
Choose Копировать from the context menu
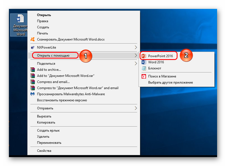point(46,122)
